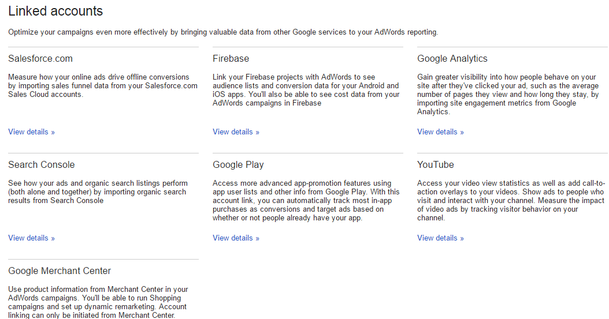The width and height of the screenshot is (609, 319).
Task: Open View details under Search Console
Action: [x=31, y=238]
